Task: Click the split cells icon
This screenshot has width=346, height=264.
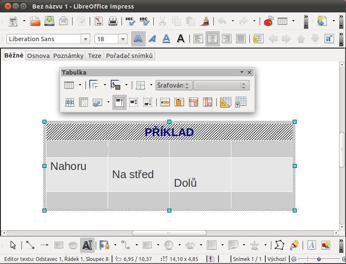Action: (84, 103)
